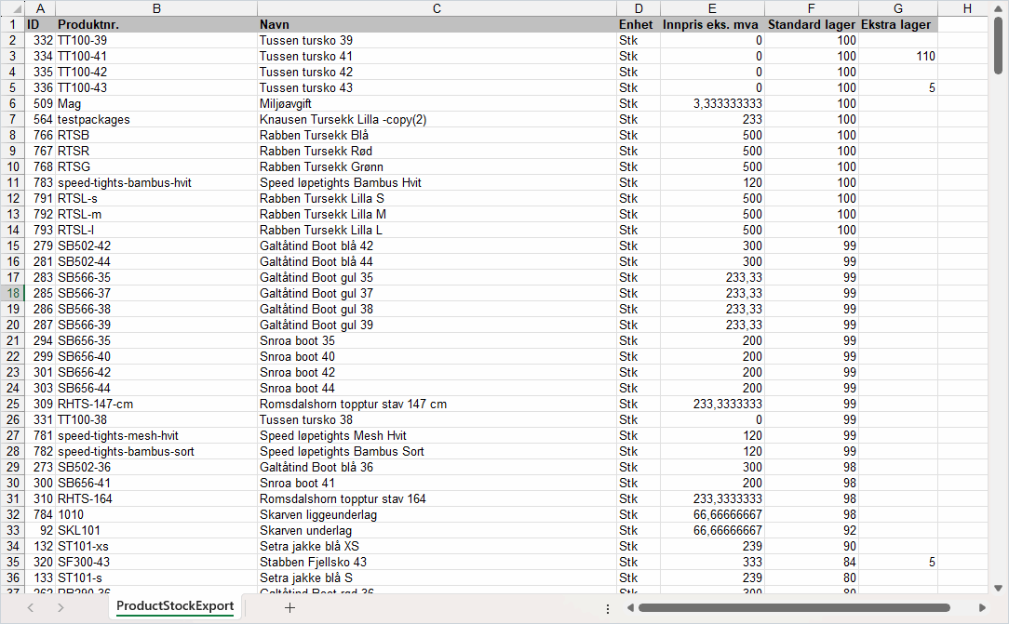Click the horizontal scrollbar thumb
Screen dimensions: 1009x624
[793, 608]
